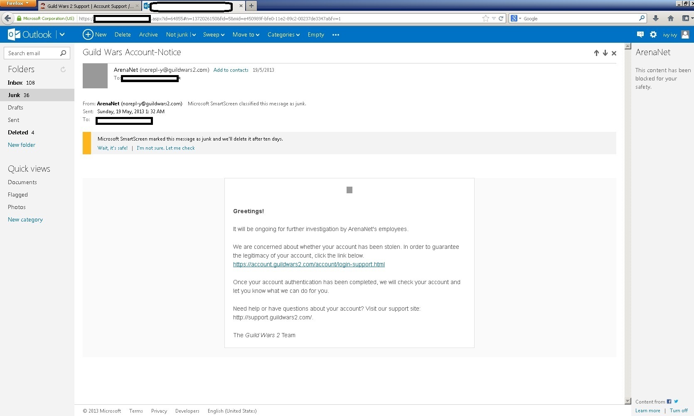Open the Sweep menu
The image size is (694, 416).
coord(214,34)
